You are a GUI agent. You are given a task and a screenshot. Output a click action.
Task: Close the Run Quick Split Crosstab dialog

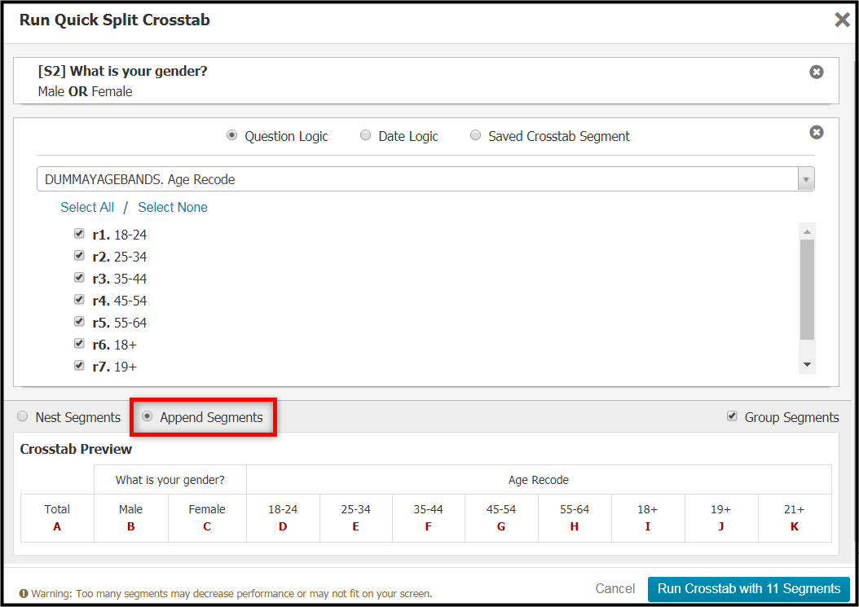[841, 20]
